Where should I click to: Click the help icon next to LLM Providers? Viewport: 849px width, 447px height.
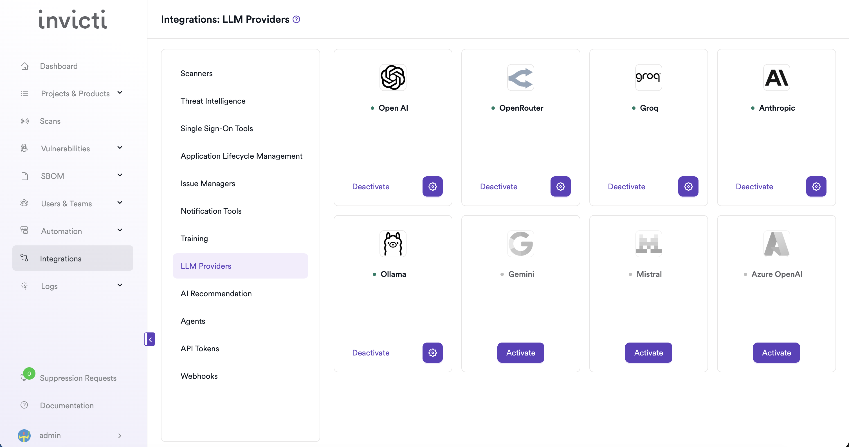[296, 19]
